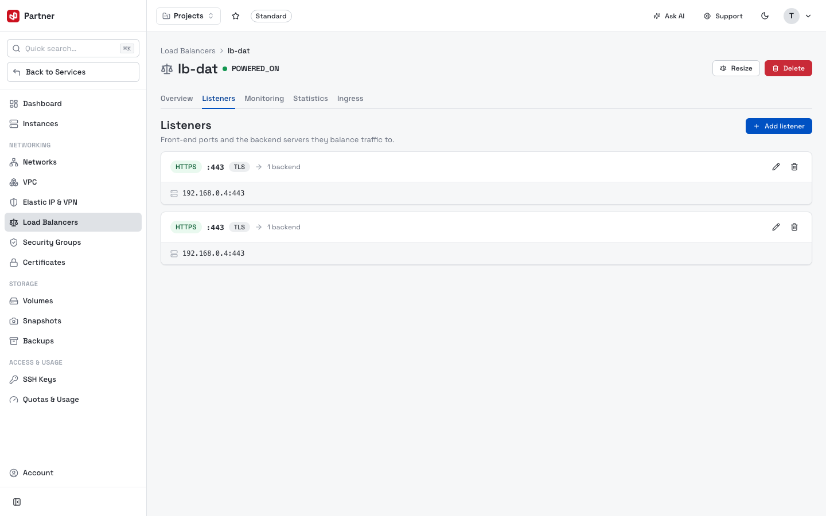Screen dimensions: 826x516
Task: Open Ask AI assistant
Action: [669, 16]
